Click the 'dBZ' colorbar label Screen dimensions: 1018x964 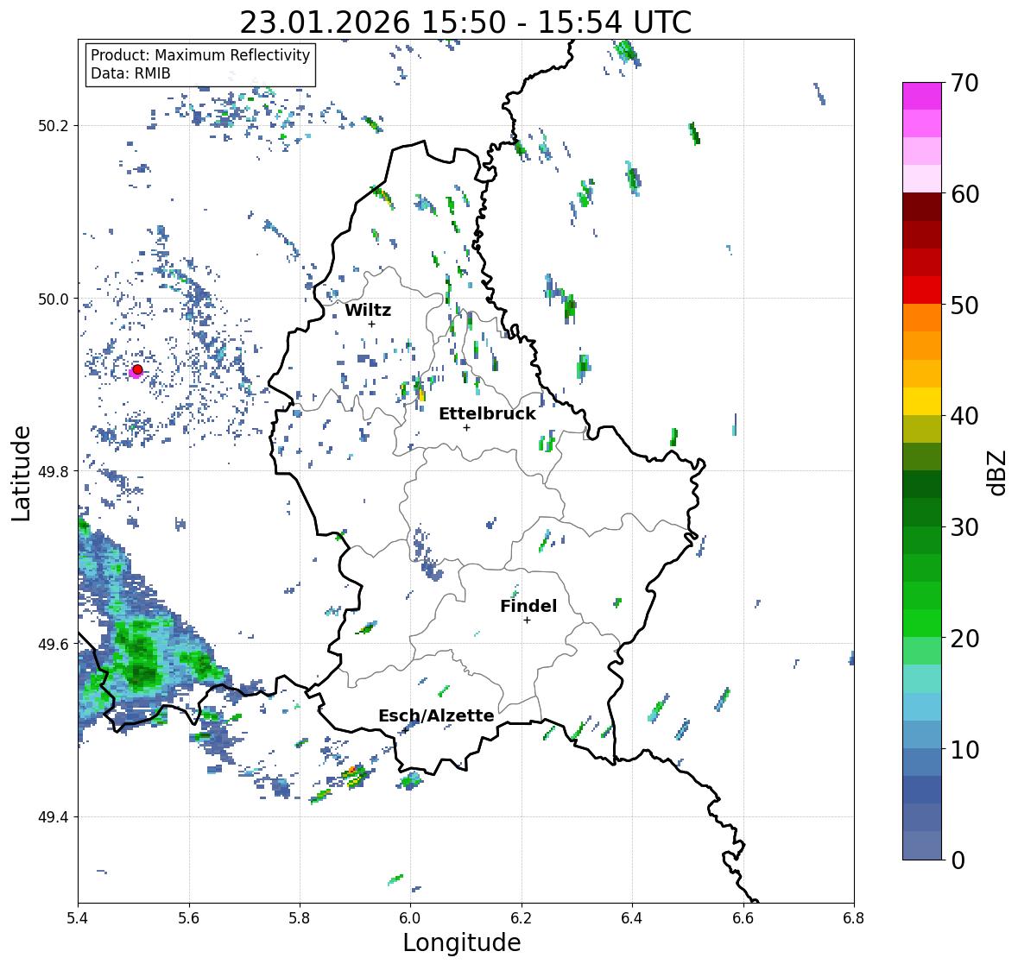[996, 473]
